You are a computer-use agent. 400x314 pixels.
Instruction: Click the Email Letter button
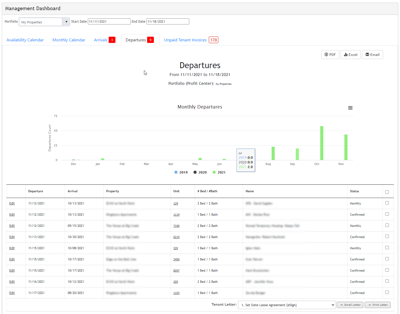point(350,305)
